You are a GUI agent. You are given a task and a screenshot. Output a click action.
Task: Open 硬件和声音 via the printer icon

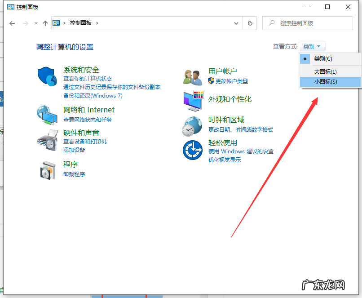(47, 140)
